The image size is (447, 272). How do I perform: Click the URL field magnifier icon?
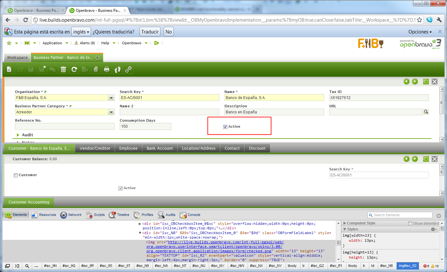point(426,112)
